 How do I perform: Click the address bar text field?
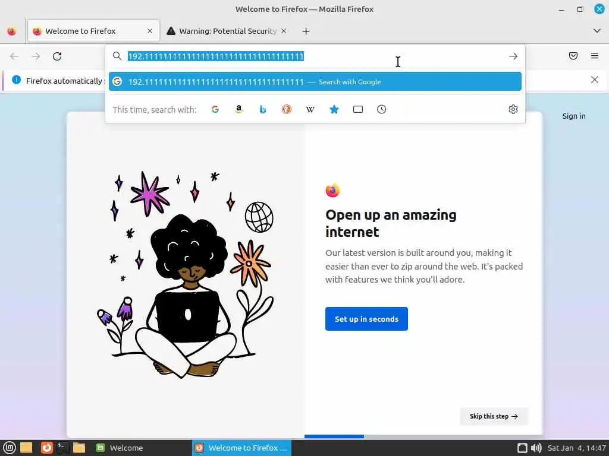pyautogui.click(x=315, y=56)
